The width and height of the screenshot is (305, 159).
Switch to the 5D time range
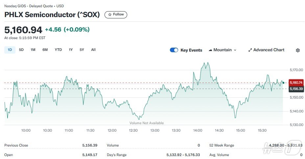(21, 50)
